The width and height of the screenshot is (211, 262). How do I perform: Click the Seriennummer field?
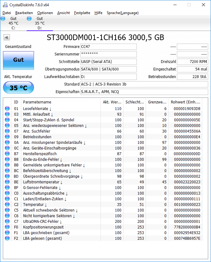[x=109, y=54]
